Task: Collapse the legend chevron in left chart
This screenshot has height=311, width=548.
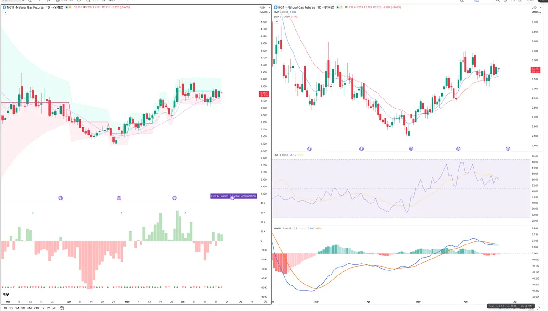Action: (5, 12)
